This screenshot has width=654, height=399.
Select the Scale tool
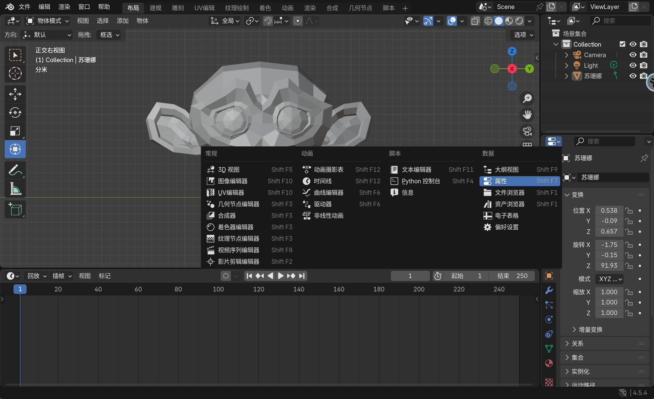pyautogui.click(x=15, y=131)
